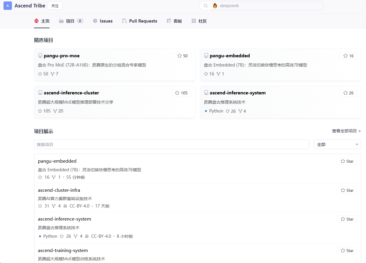
Task: Star featured ascend-inference-system using the 26 button
Action: (349, 93)
